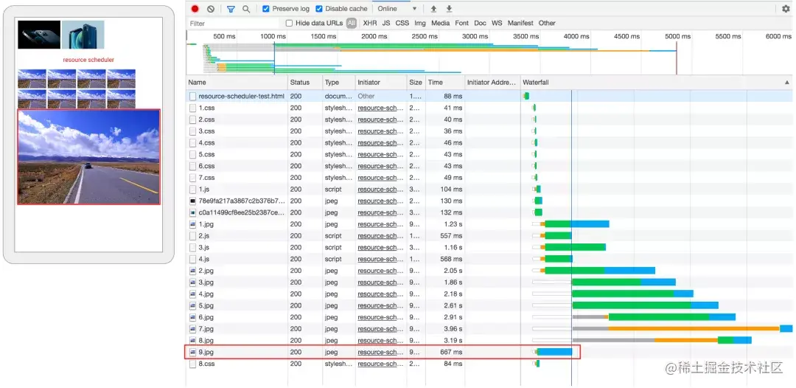Select the 4.css request row
The width and height of the screenshot is (796, 388).
489,142
